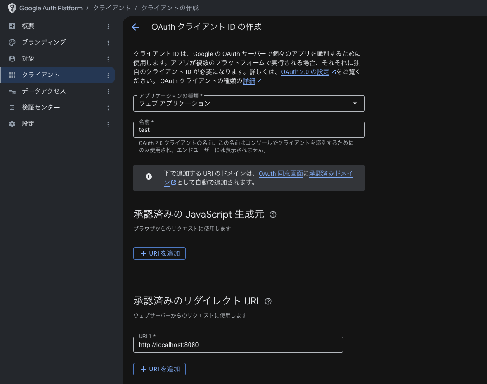Go to 検証センター in the sidebar
487x384 pixels.
(58, 108)
